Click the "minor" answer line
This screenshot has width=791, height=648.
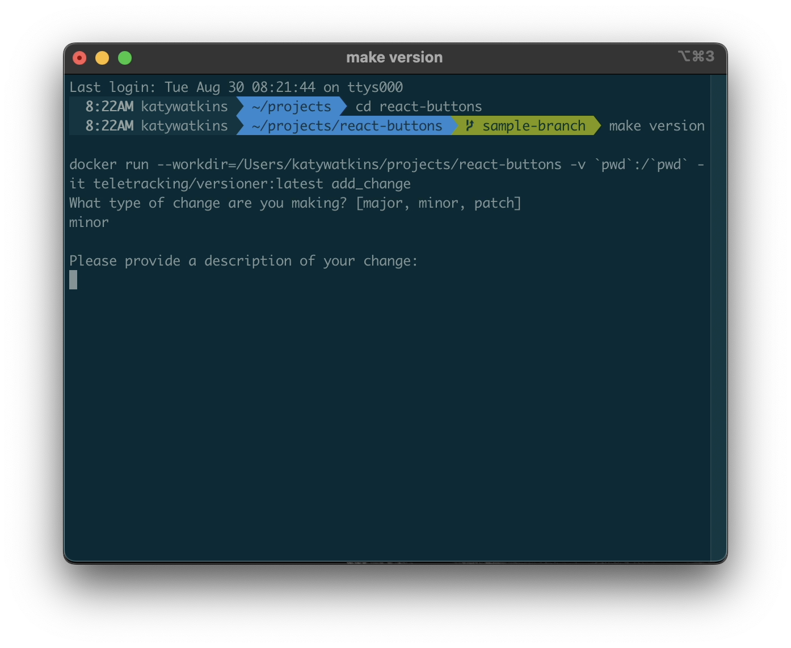89,222
